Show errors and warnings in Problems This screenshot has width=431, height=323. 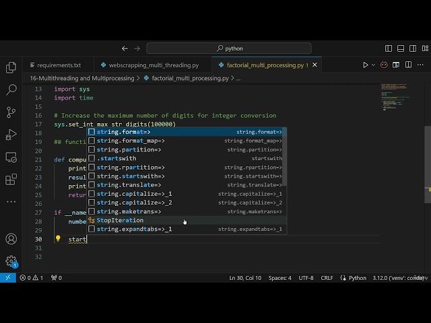[32, 278]
